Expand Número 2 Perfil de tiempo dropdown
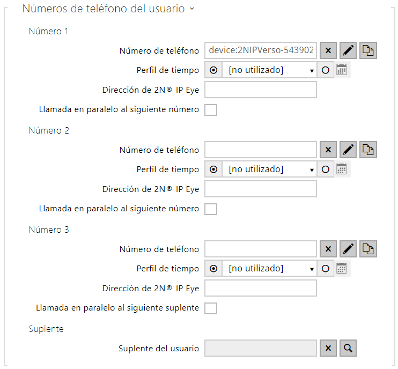 pyautogui.click(x=269, y=169)
